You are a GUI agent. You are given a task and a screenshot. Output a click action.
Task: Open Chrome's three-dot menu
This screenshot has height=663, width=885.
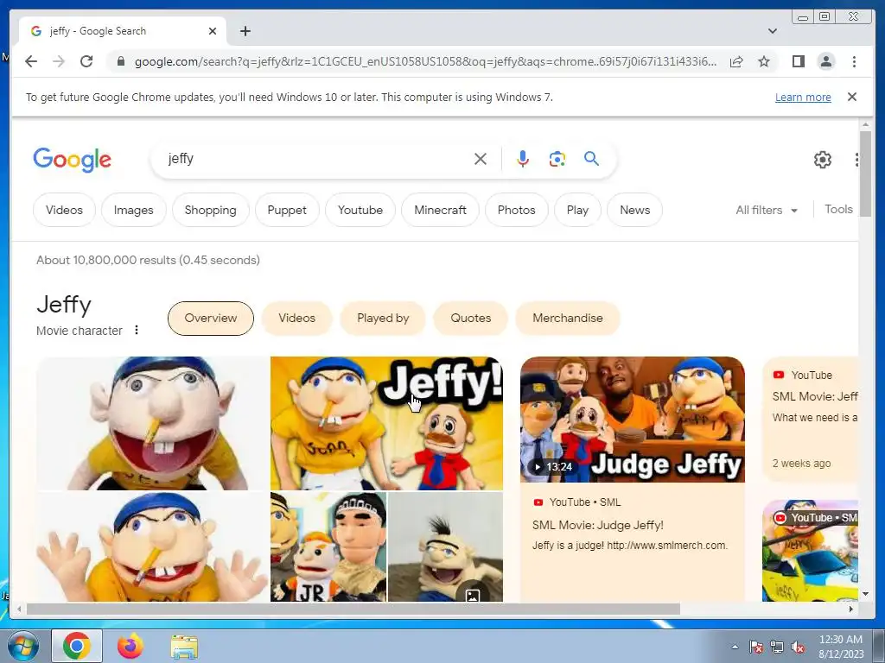pyautogui.click(x=854, y=61)
